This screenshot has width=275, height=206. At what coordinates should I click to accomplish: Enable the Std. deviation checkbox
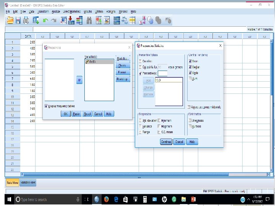[x=140, y=121]
